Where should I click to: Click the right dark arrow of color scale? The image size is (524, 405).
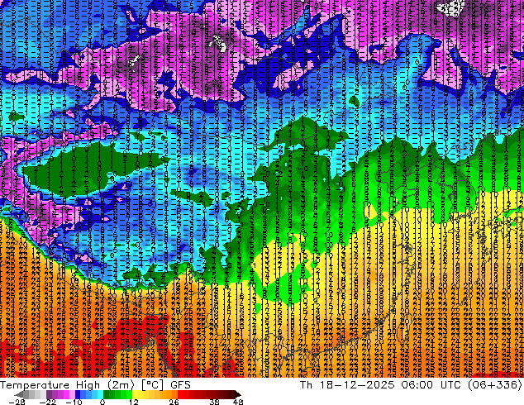click(x=237, y=394)
